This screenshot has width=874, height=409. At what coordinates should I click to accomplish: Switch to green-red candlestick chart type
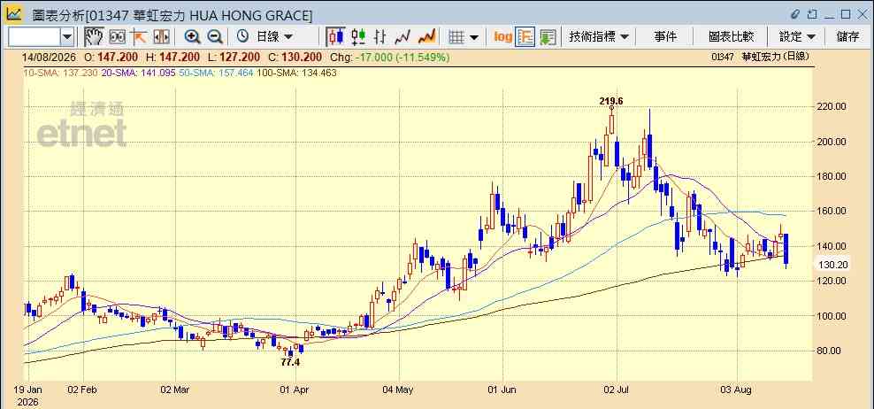click(358, 37)
